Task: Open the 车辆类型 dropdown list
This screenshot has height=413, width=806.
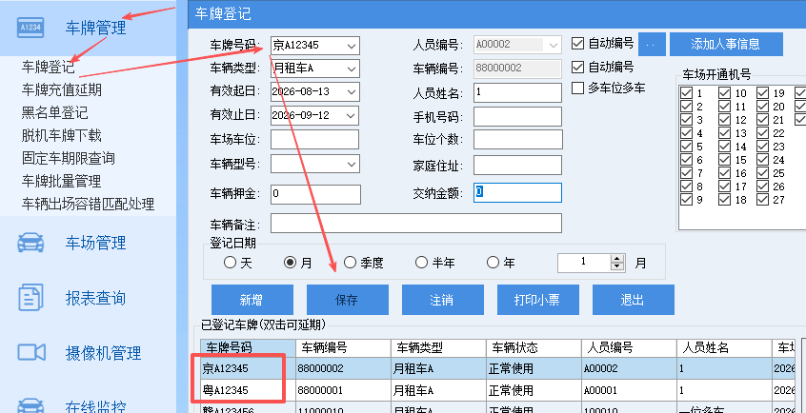Action: tap(352, 69)
